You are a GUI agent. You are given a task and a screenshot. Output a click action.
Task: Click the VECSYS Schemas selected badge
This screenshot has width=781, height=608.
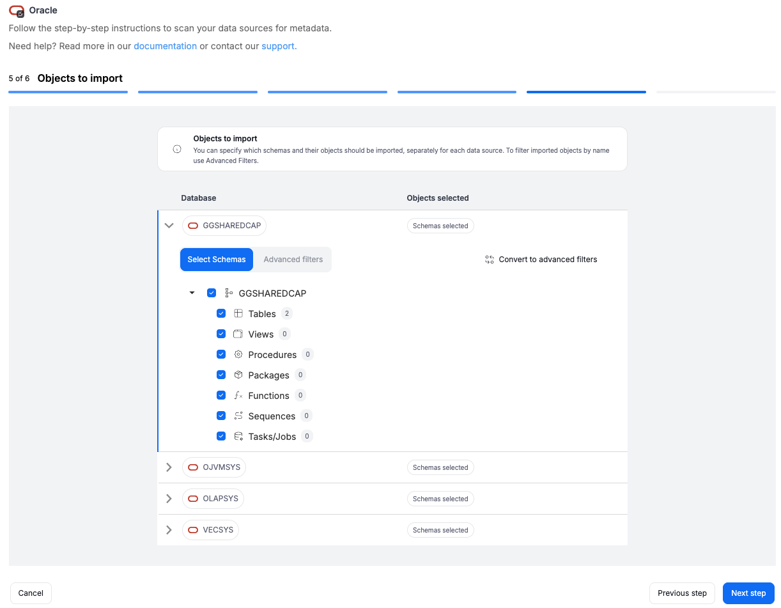tap(440, 530)
